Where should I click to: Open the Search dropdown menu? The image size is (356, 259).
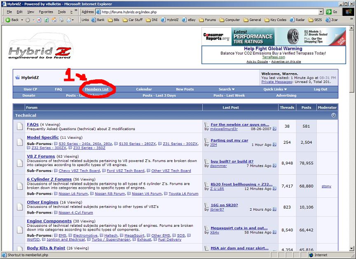point(226,89)
